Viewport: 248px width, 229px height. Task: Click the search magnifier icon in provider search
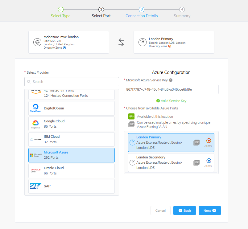pos(29,82)
